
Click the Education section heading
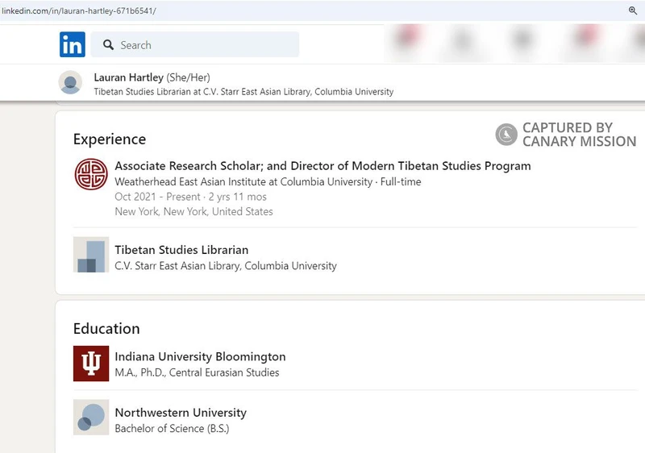tap(106, 329)
